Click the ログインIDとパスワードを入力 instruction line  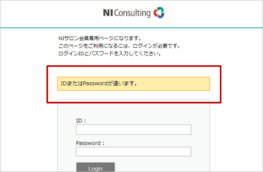point(110,54)
